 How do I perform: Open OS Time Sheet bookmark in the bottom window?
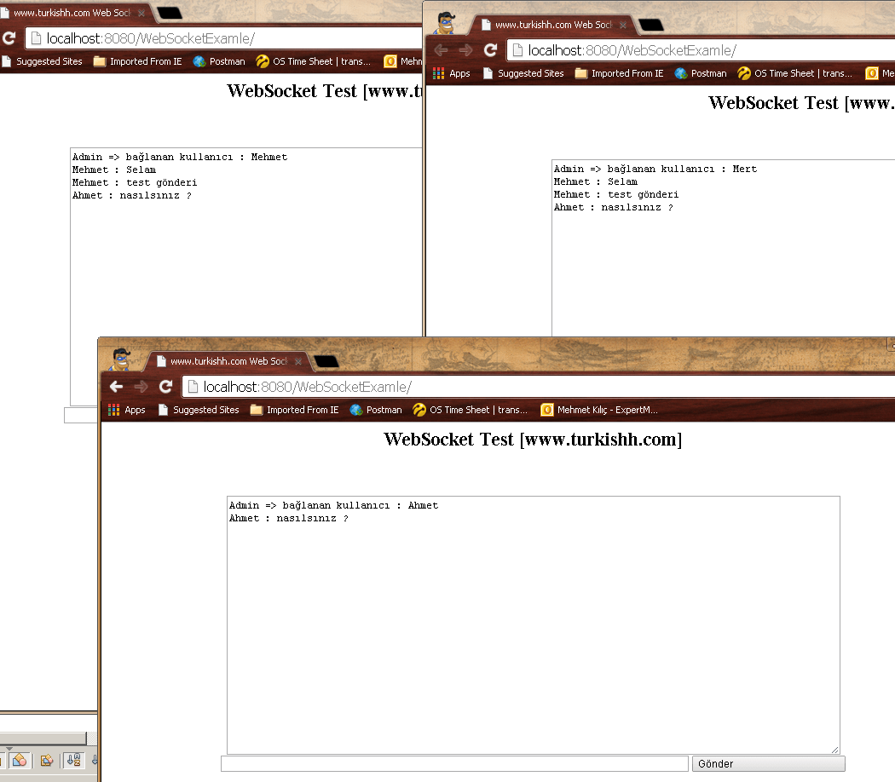coord(470,410)
